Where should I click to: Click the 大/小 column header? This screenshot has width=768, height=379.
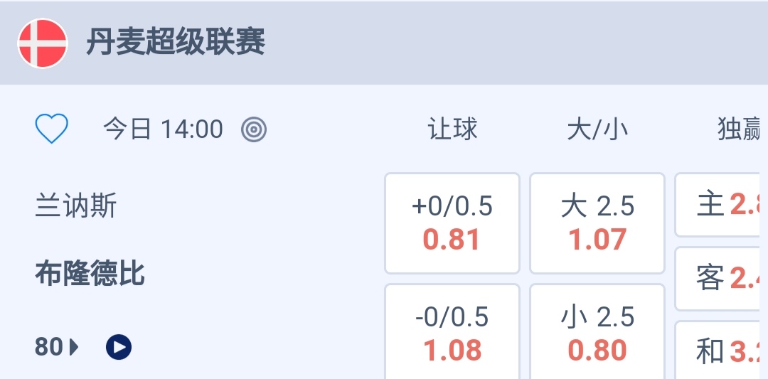click(597, 129)
